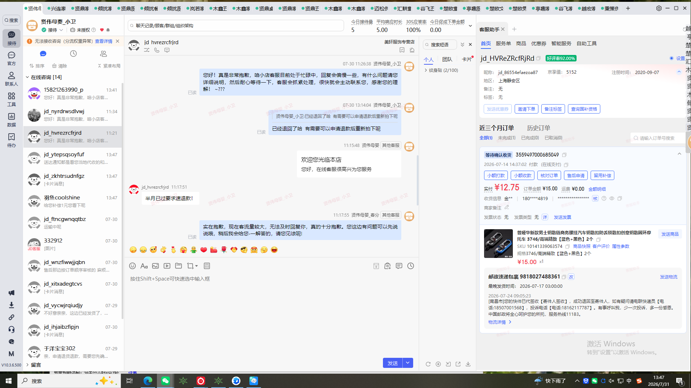Click the 发送 send button
The image size is (691, 388).
point(393,363)
